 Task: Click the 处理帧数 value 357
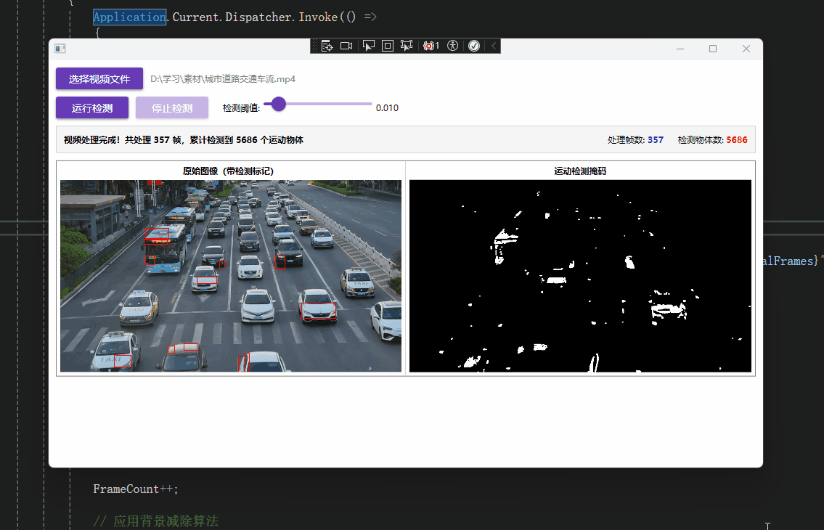coord(656,140)
